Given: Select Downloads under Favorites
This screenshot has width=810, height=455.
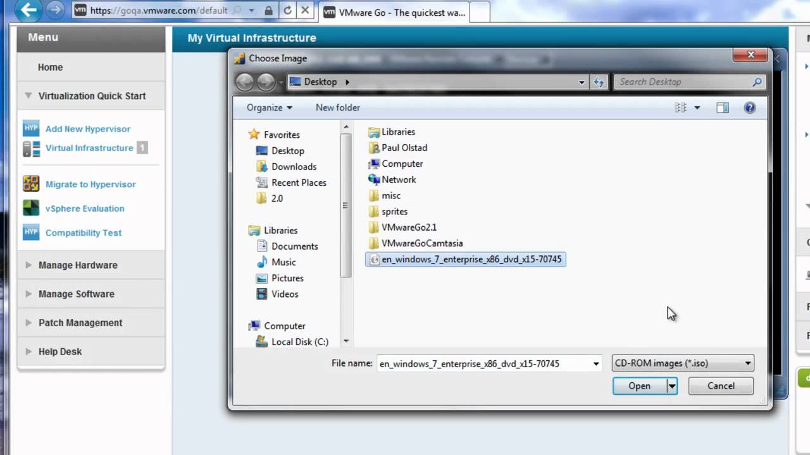Looking at the screenshot, I should pos(286,166).
